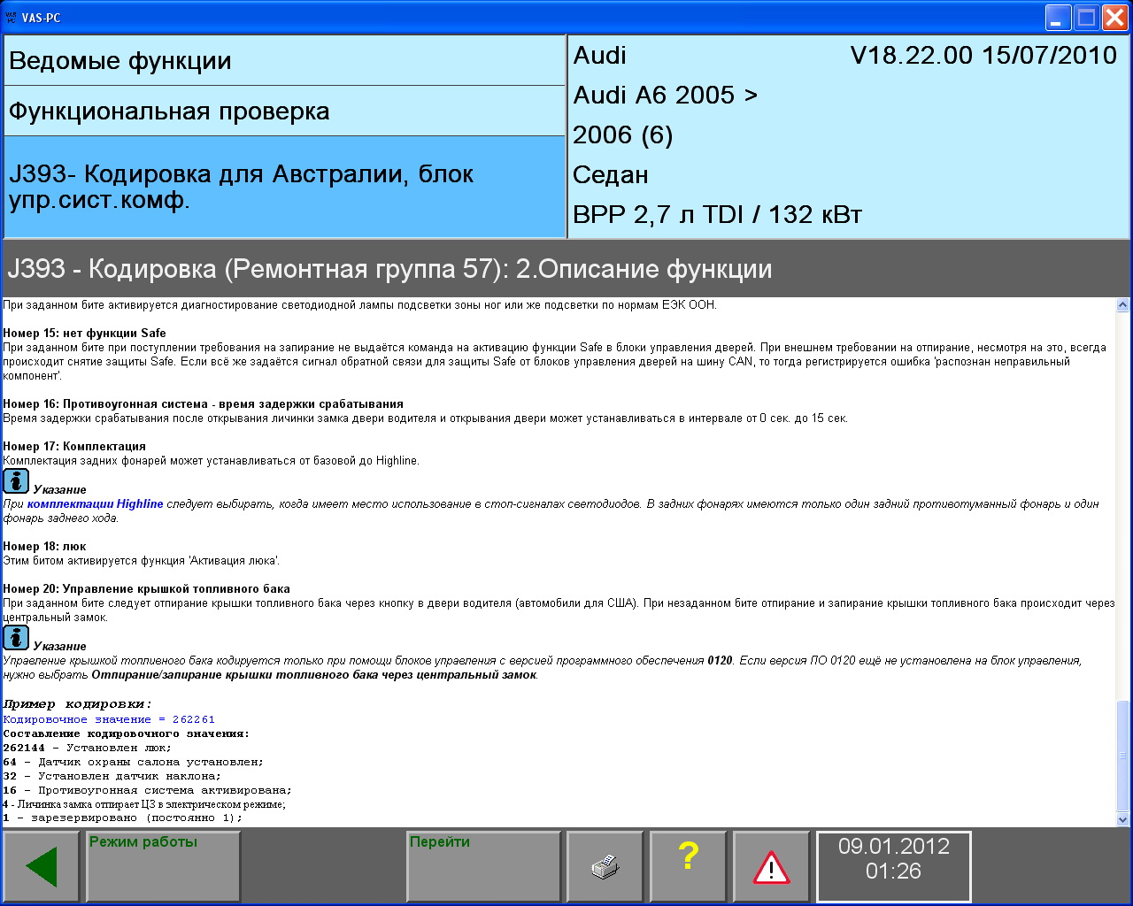Select the Функциональная проверка header row
Viewport: 1133px width, 906px height.
click(x=284, y=111)
